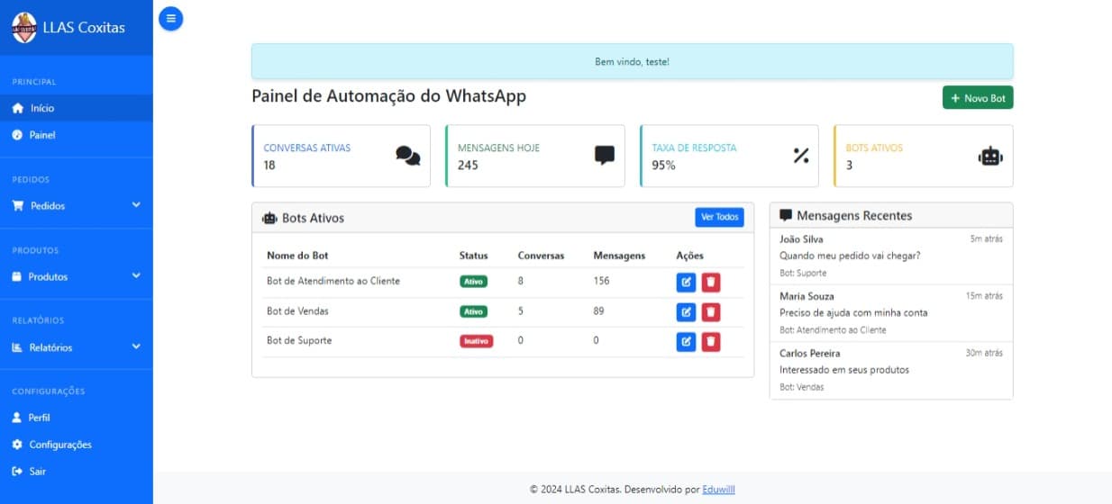
Task: Edit the Bot de Suporte row
Action: [x=686, y=342]
